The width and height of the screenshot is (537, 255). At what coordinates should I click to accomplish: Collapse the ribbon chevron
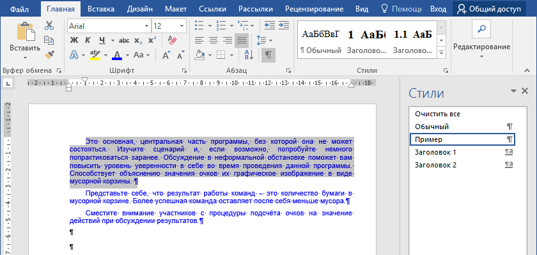click(527, 70)
